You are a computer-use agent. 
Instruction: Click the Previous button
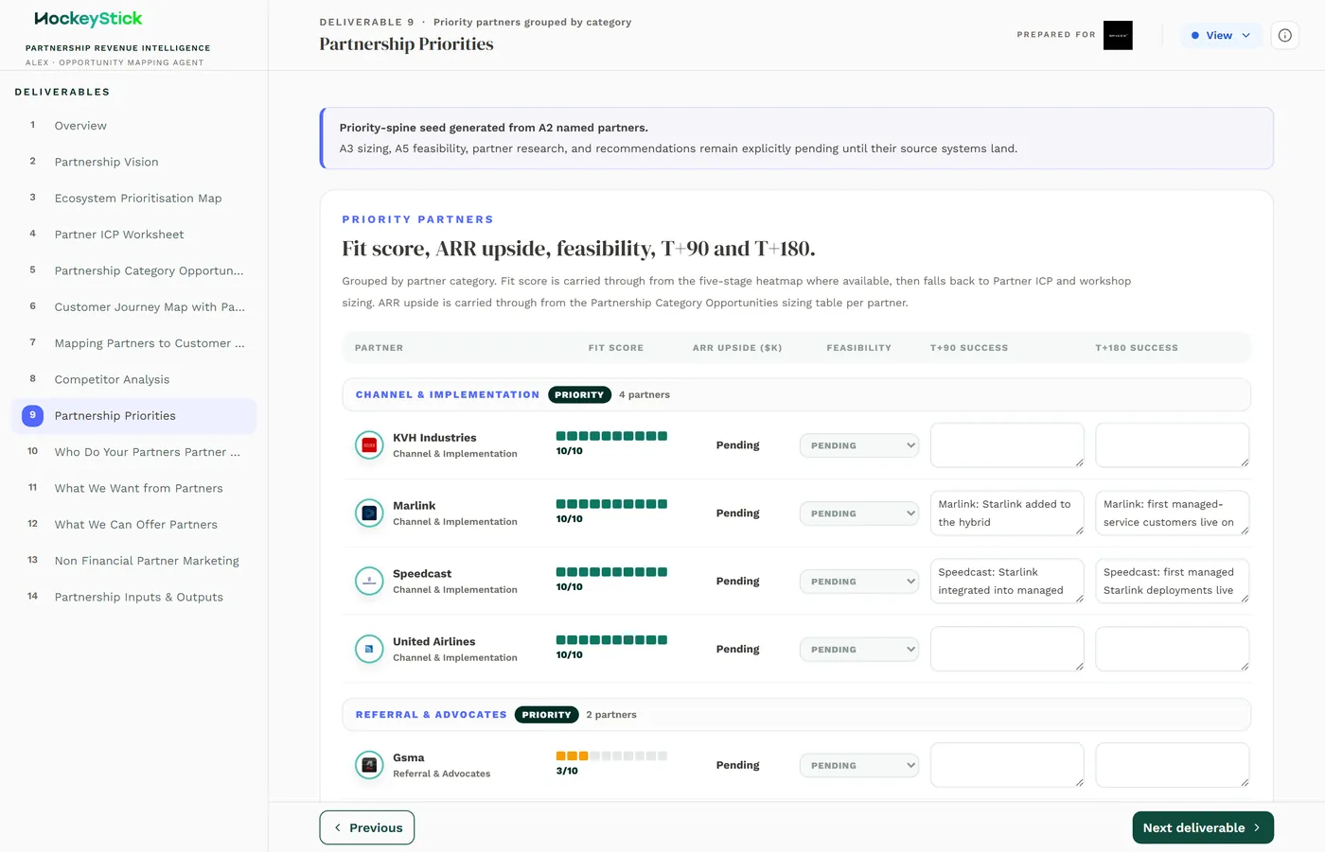367,827
